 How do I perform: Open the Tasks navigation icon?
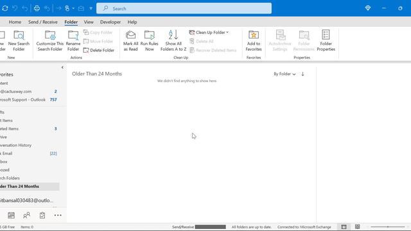point(42,216)
